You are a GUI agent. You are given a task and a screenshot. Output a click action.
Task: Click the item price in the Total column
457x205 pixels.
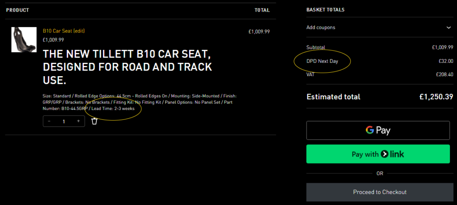point(259,32)
